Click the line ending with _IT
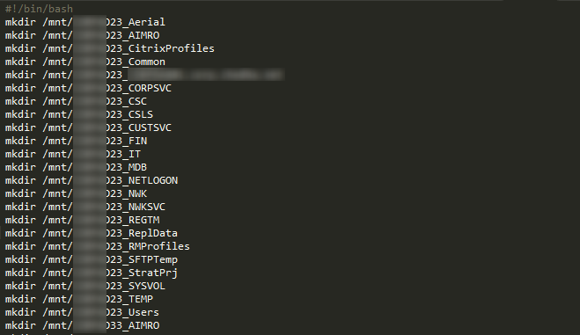580x335 pixels. (73, 154)
